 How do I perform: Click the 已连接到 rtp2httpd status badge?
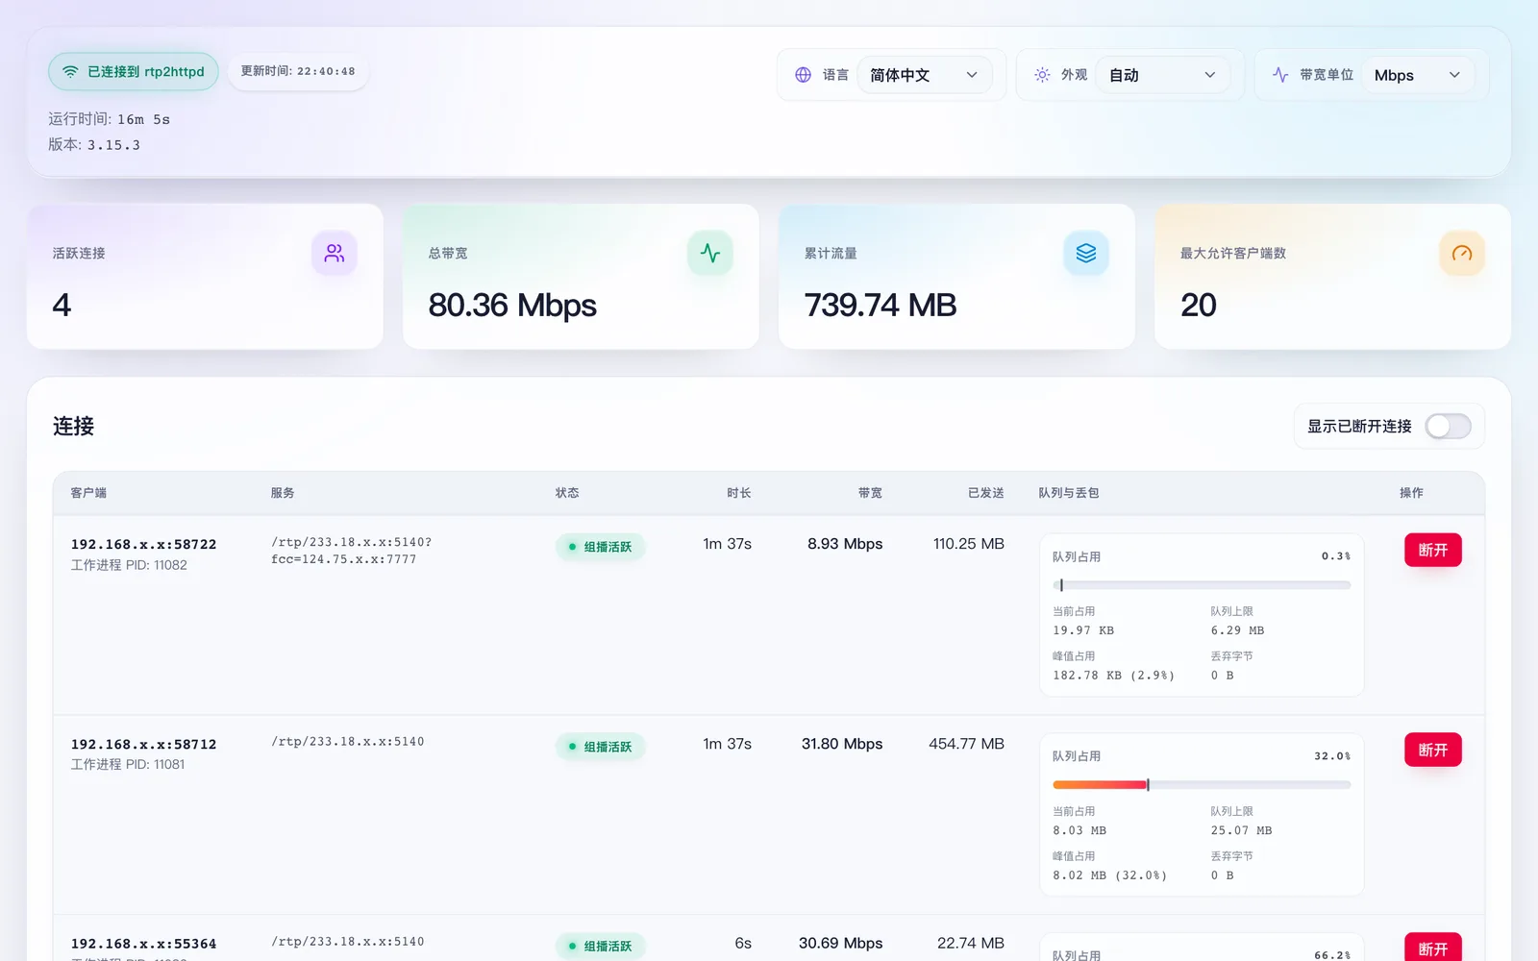click(x=134, y=72)
